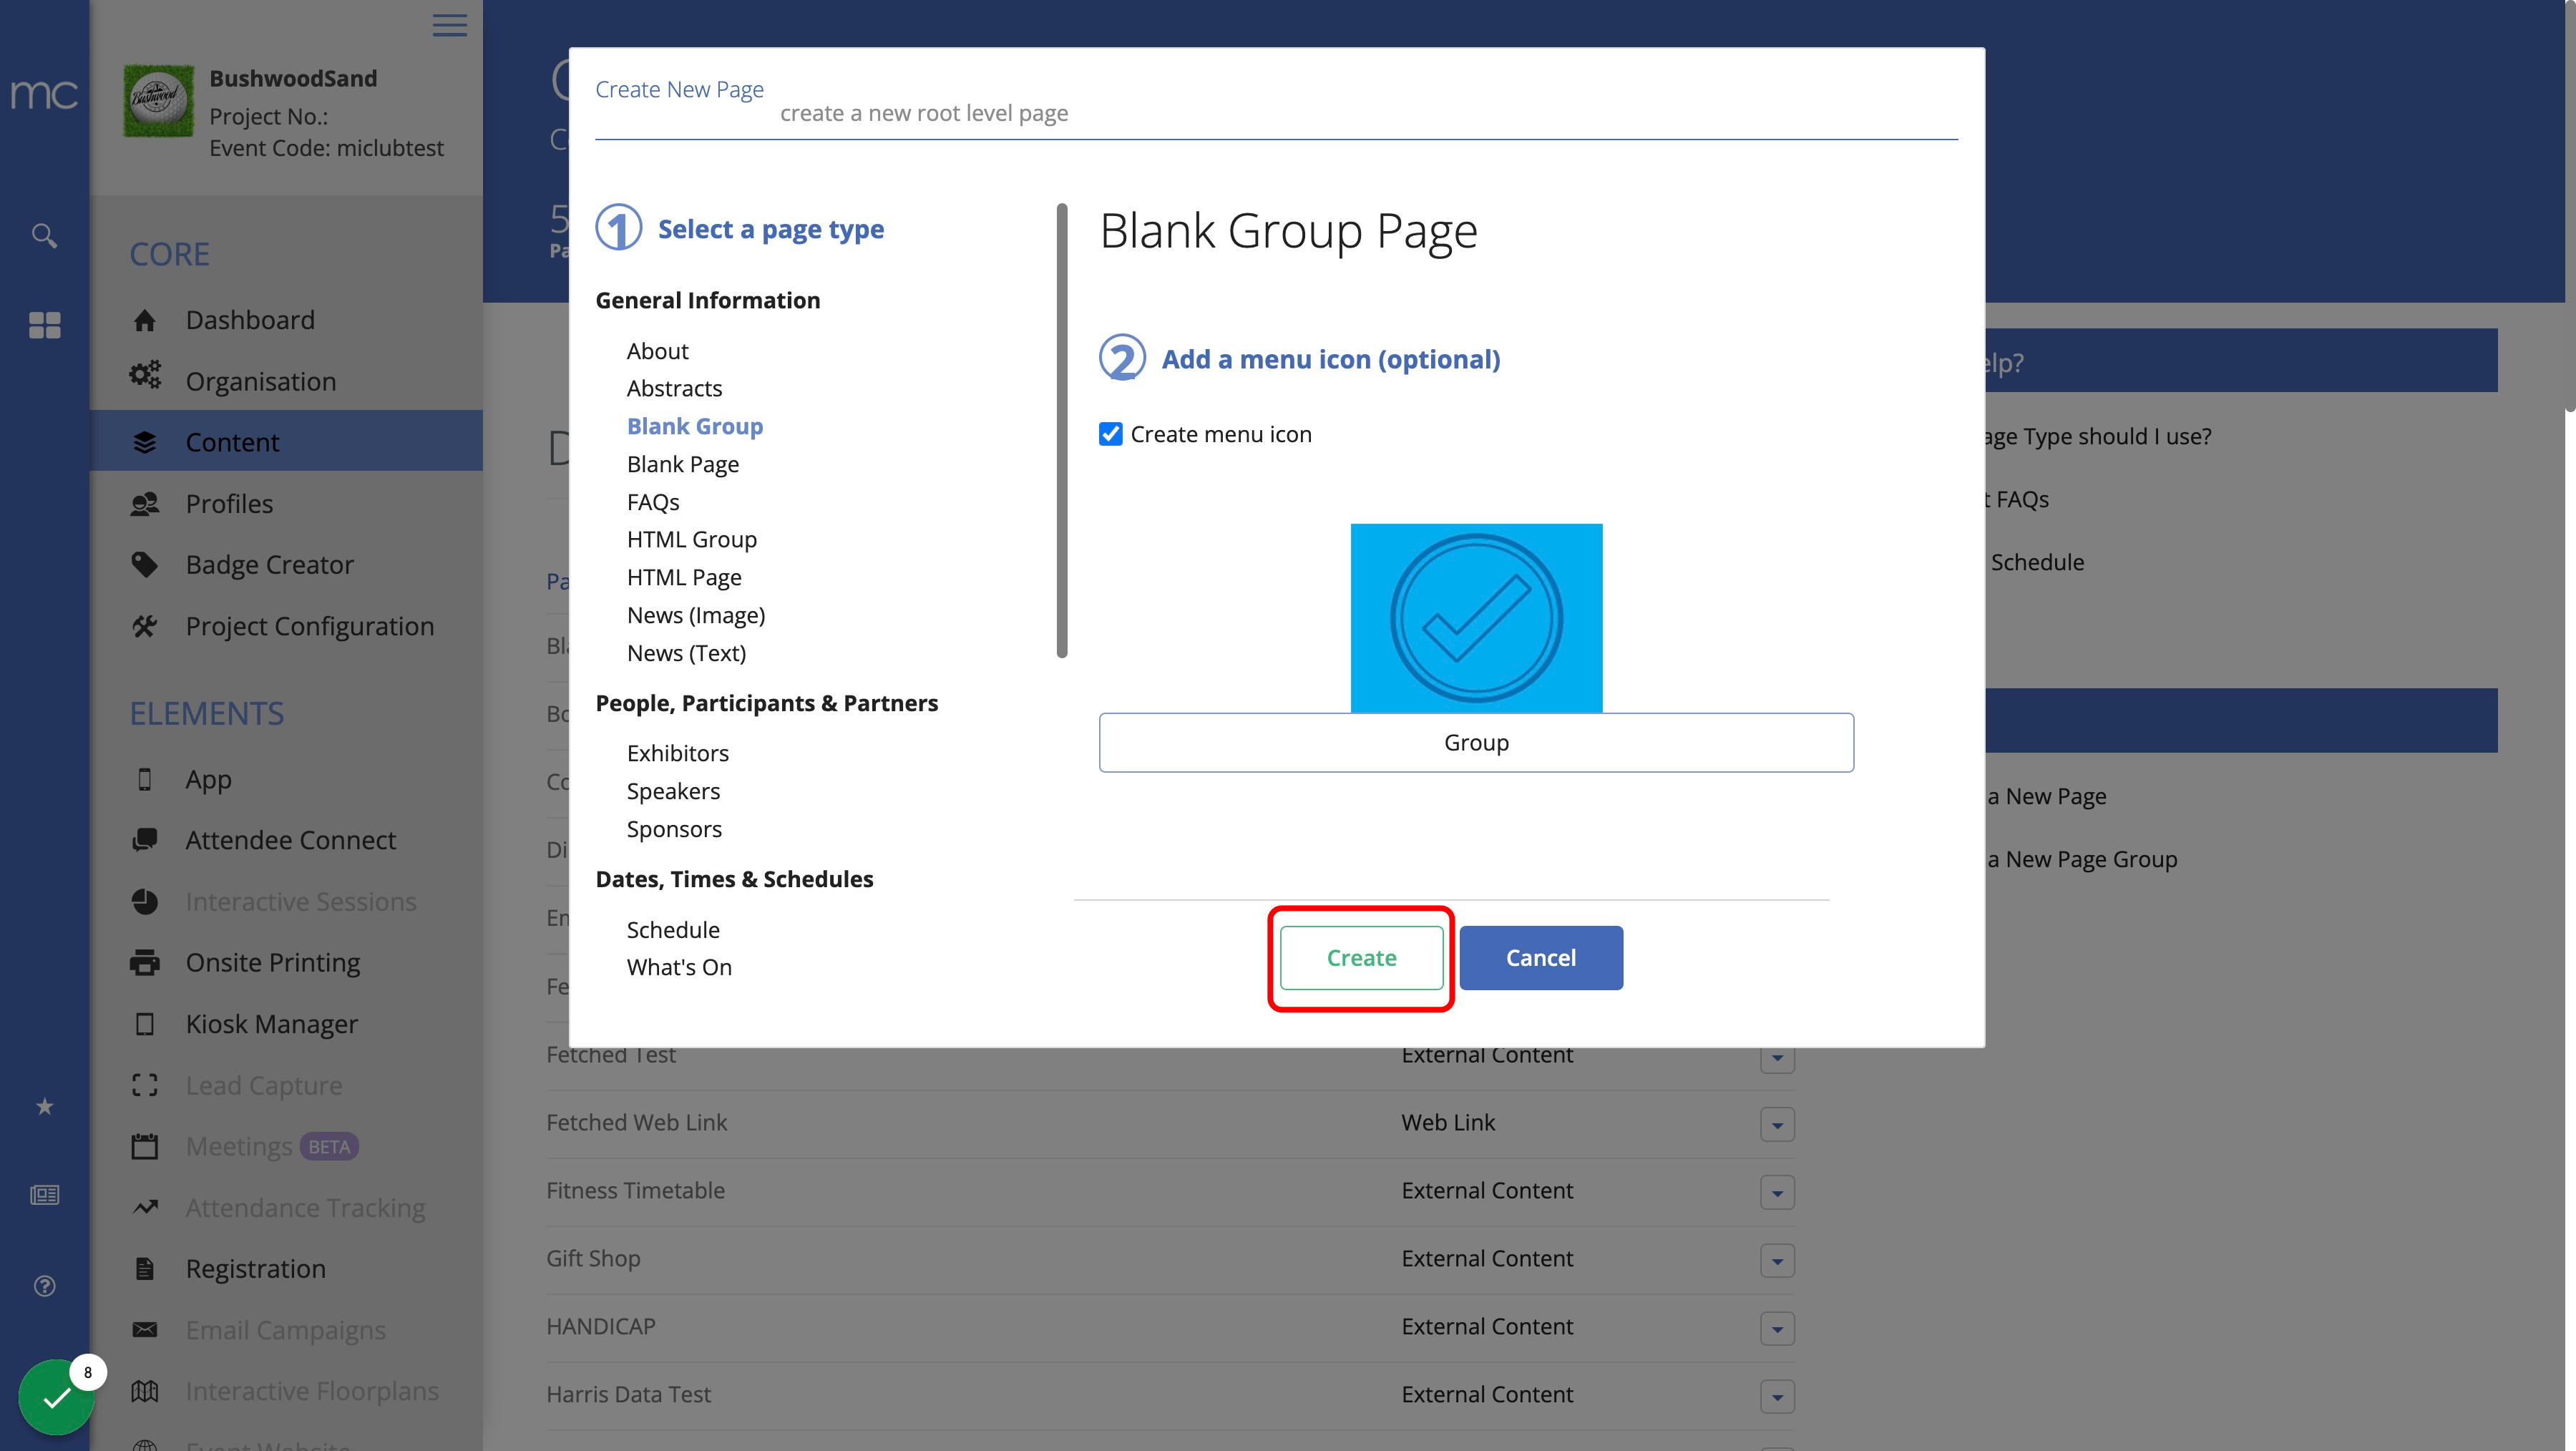
Task: Click the Dashboard home icon
Action: click(145, 320)
